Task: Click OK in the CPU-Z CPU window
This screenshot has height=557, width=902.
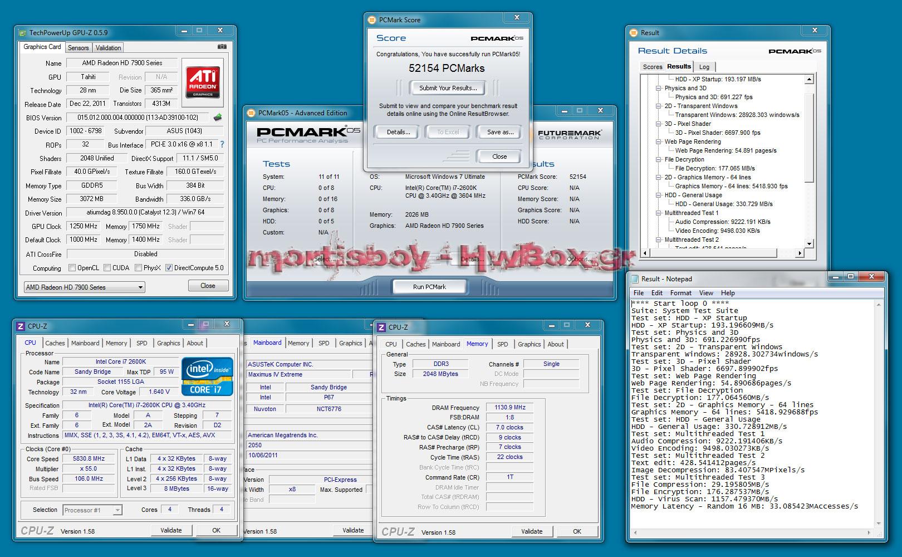Action: (217, 530)
